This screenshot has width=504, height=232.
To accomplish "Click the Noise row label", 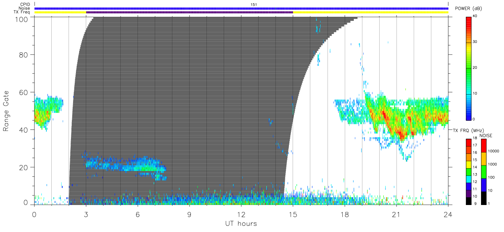I will pos(25,8).
